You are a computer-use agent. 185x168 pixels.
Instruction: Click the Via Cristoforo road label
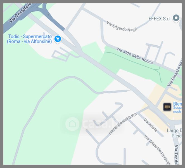(x=20, y=13)
